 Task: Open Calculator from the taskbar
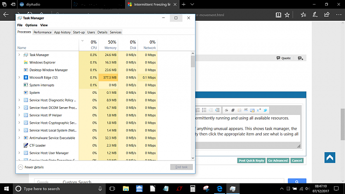tap(193, 188)
